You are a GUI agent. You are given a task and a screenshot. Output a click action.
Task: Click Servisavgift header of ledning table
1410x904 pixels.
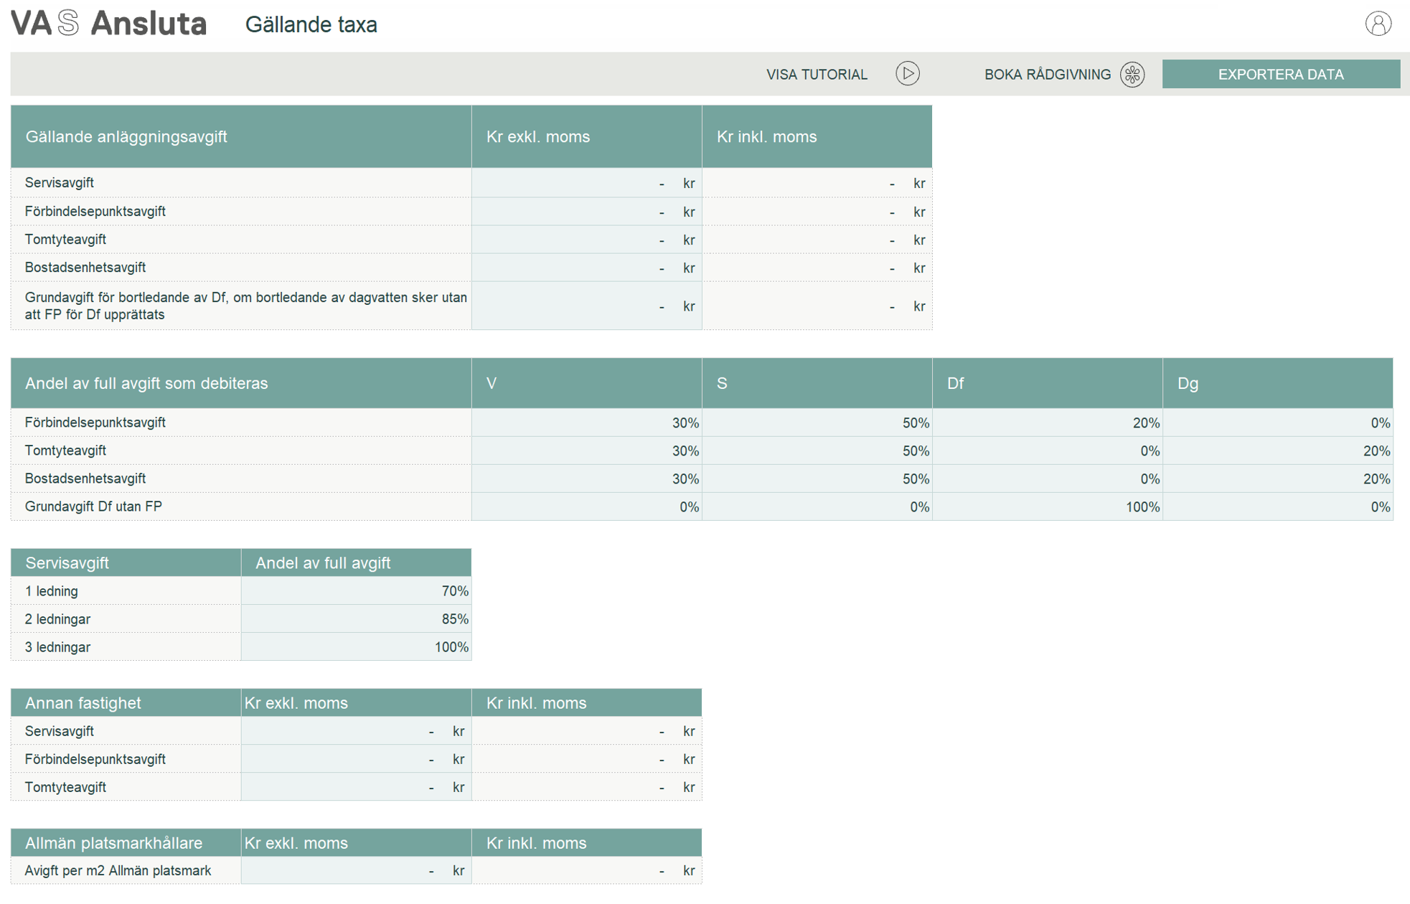click(126, 562)
